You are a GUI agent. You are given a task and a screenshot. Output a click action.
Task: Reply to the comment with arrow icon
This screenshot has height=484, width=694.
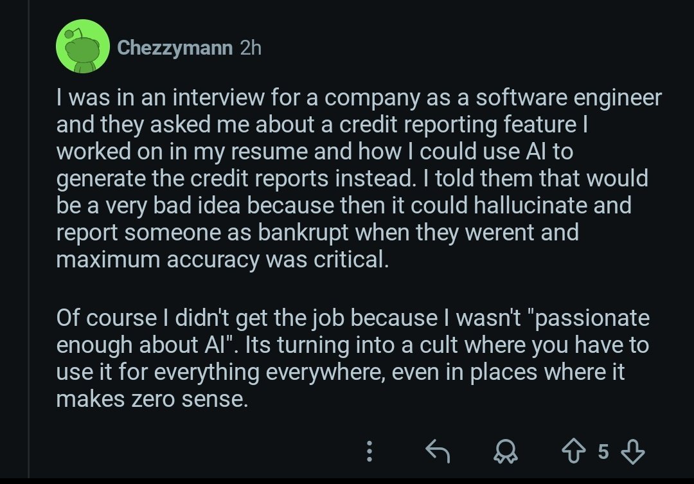[x=438, y=452]
